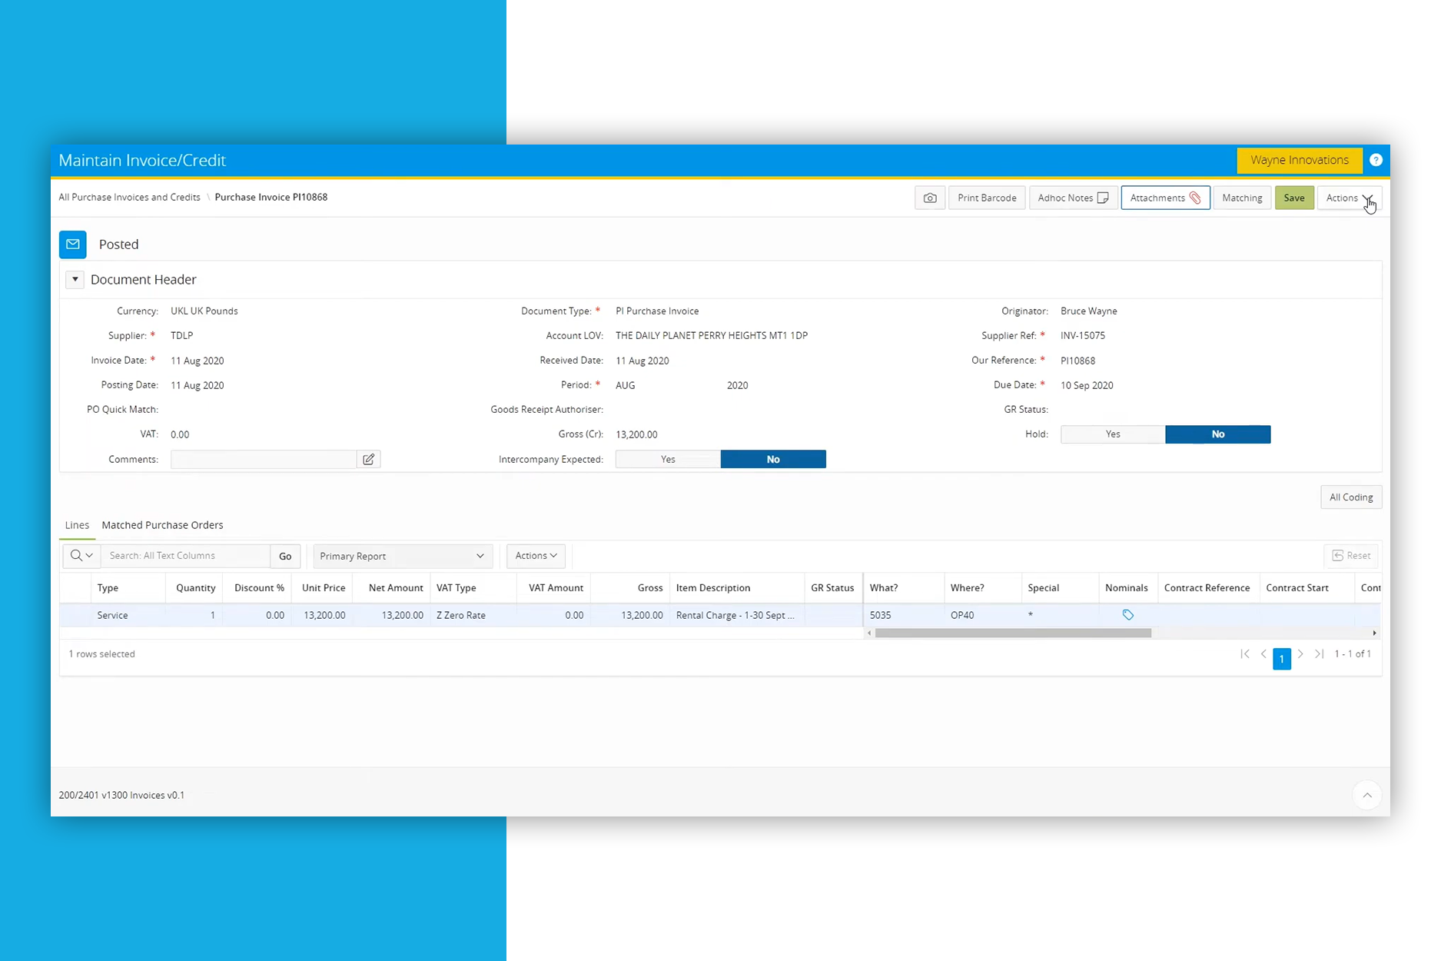Open the Primary Report dropdown
The width and height of the screenshot is (1441, 961).
[402, 556]
